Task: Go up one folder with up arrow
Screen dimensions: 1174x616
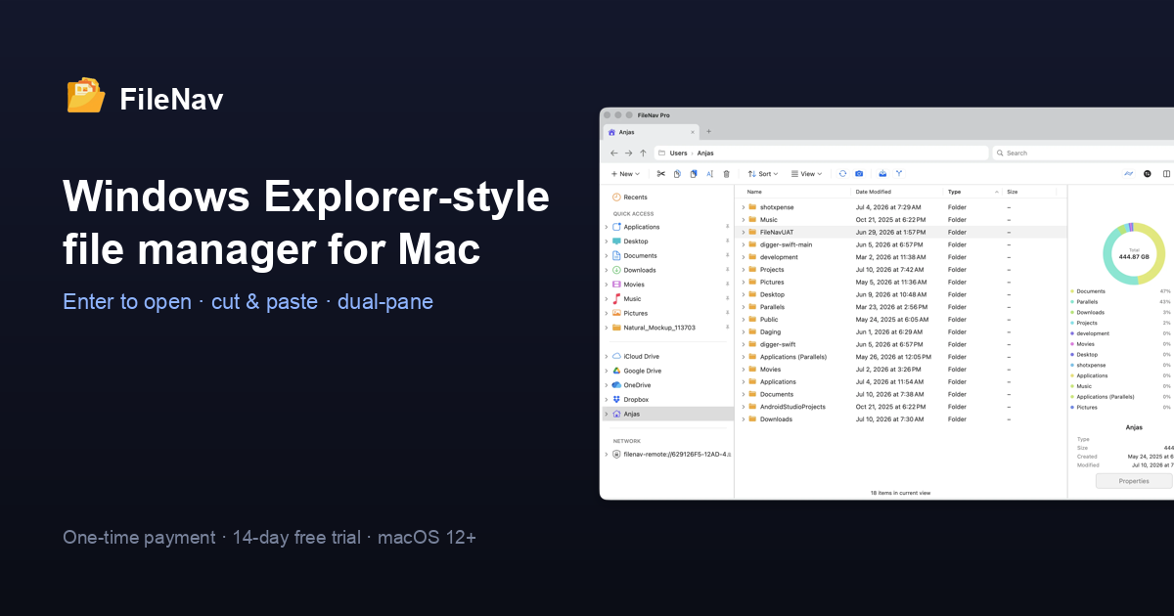Action: (643, 153)
